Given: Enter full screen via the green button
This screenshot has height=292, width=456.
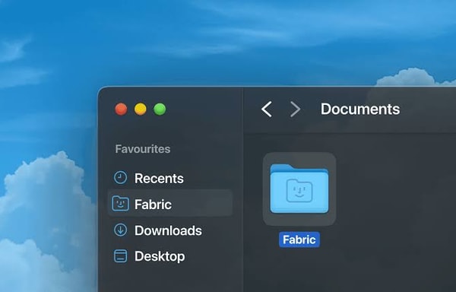Looking at the screenshot, I should (x=160, y=109).
